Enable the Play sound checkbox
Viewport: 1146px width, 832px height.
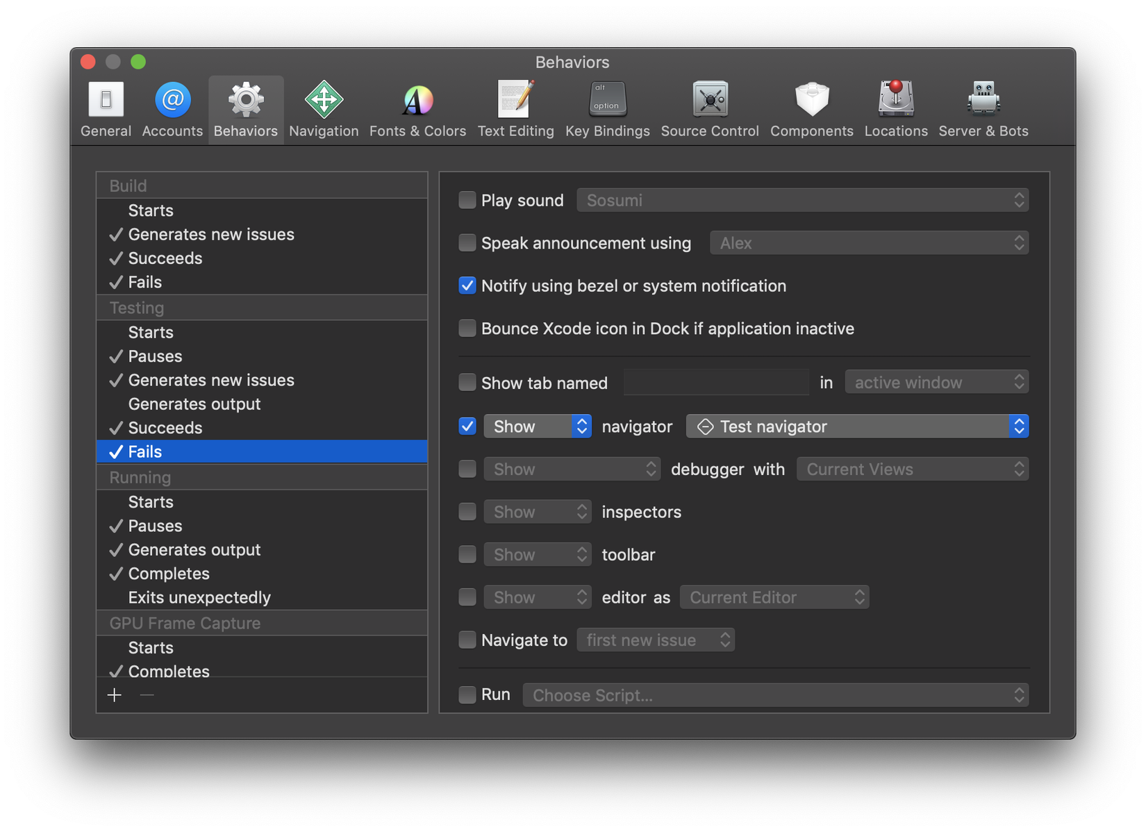coord(467,201)
